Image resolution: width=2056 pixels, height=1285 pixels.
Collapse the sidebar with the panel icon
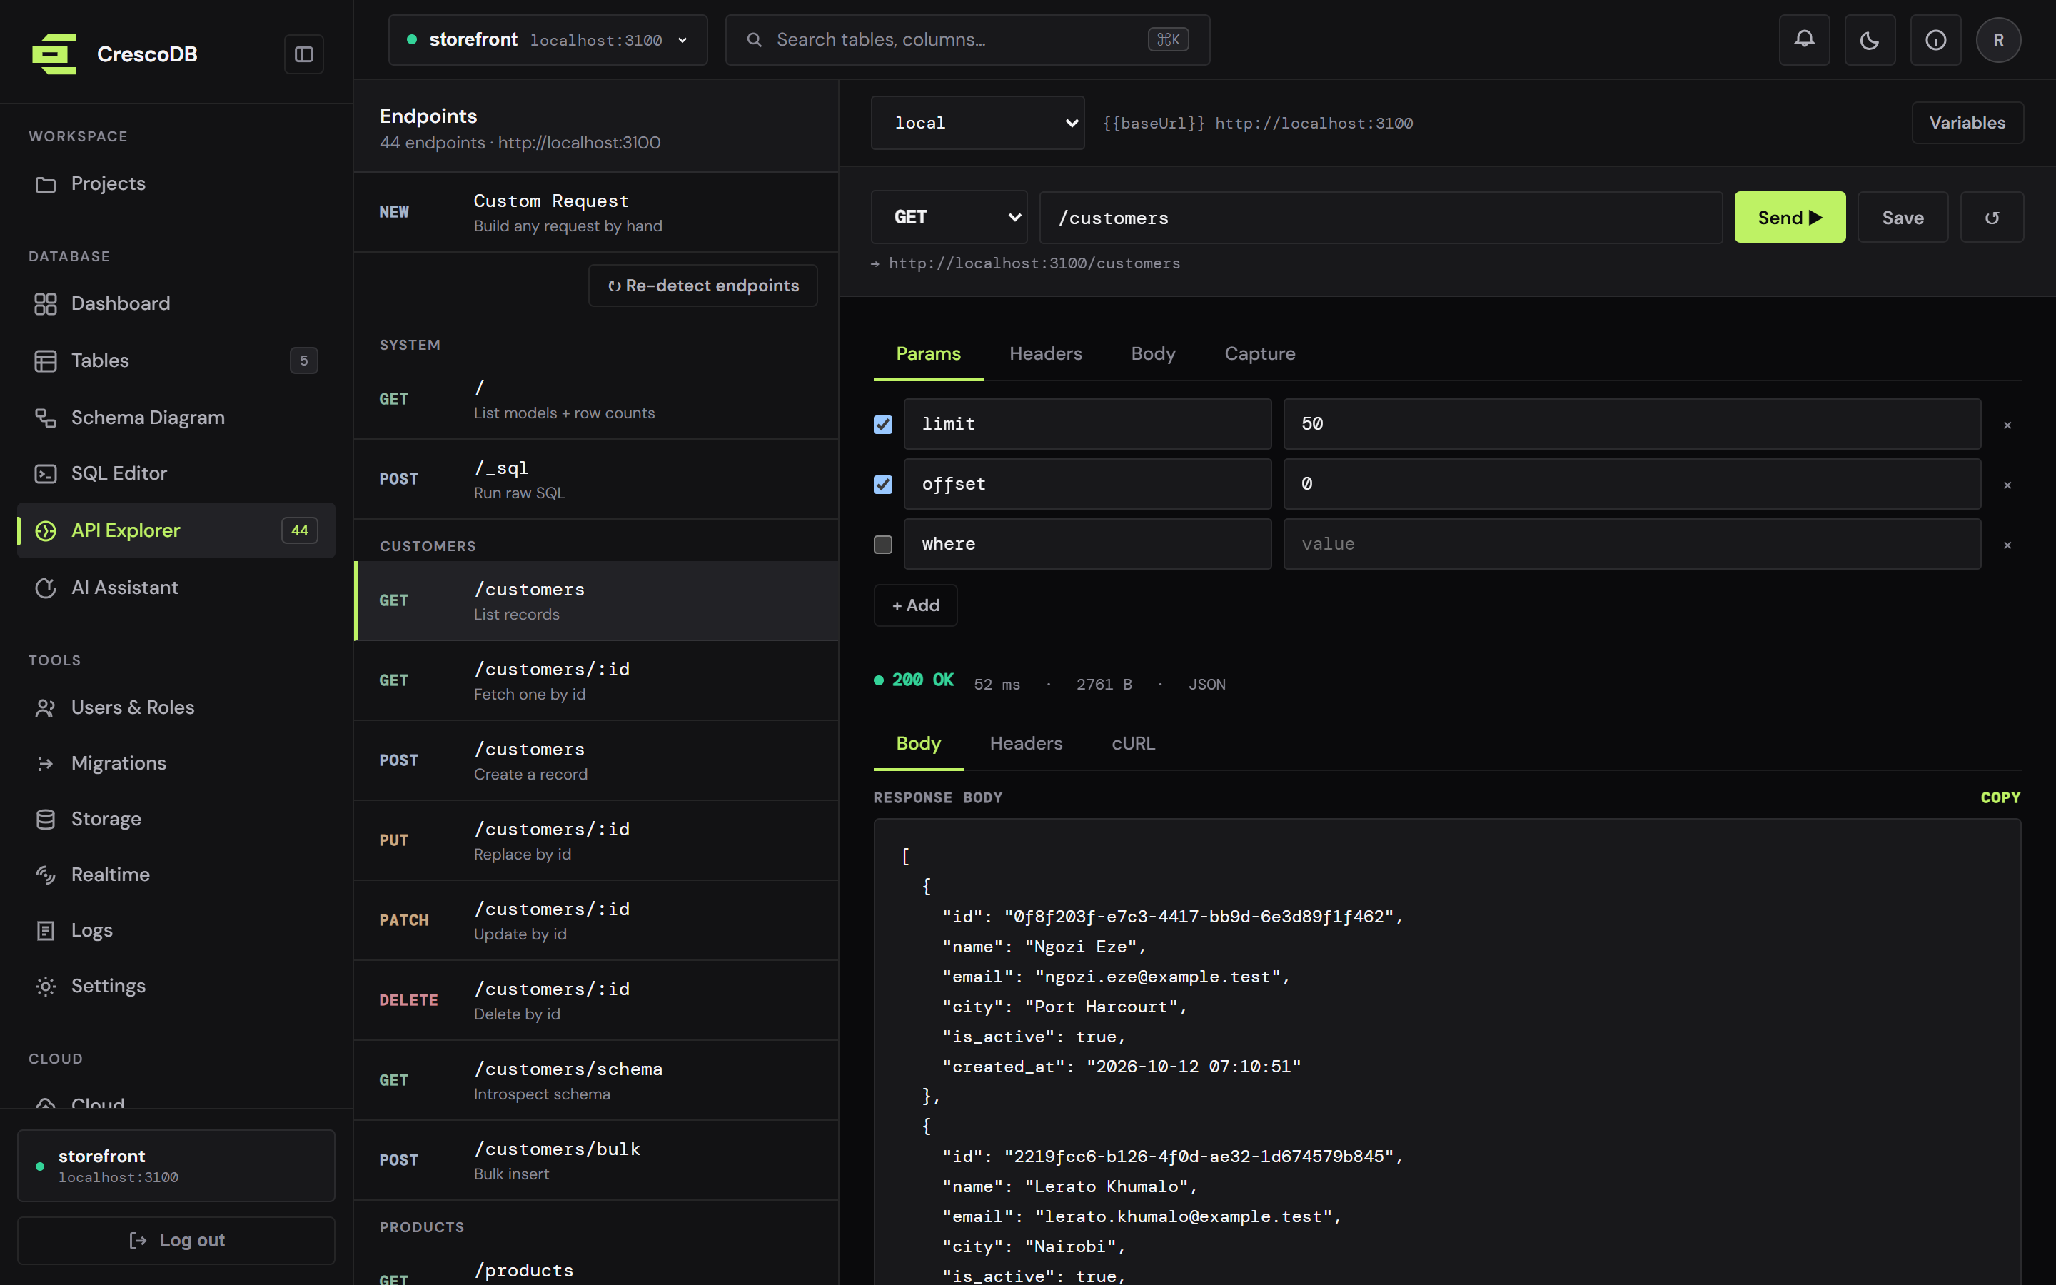(x=303, y=54)
